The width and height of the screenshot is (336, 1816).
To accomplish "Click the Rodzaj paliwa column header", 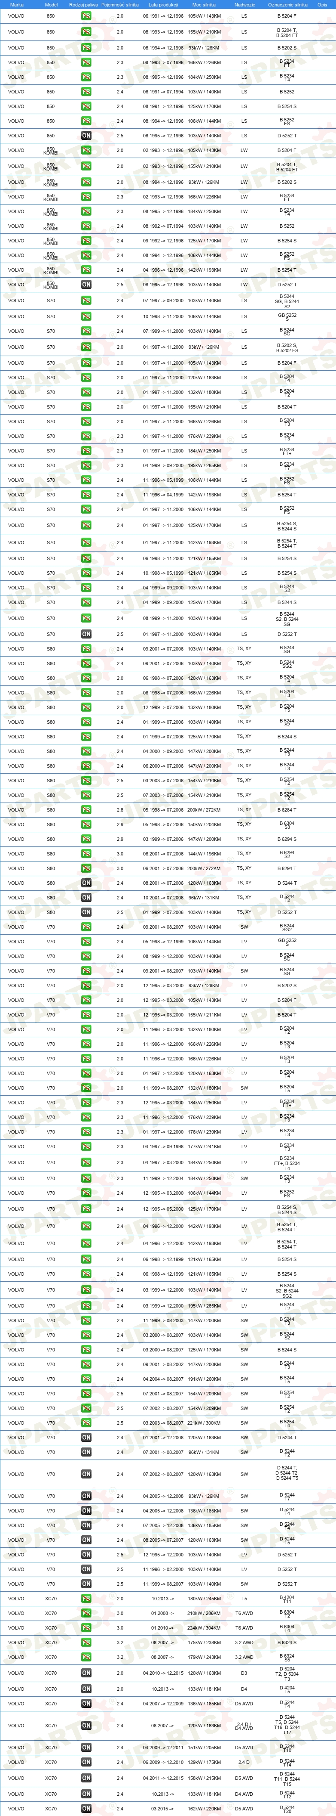I will [84, 4].
